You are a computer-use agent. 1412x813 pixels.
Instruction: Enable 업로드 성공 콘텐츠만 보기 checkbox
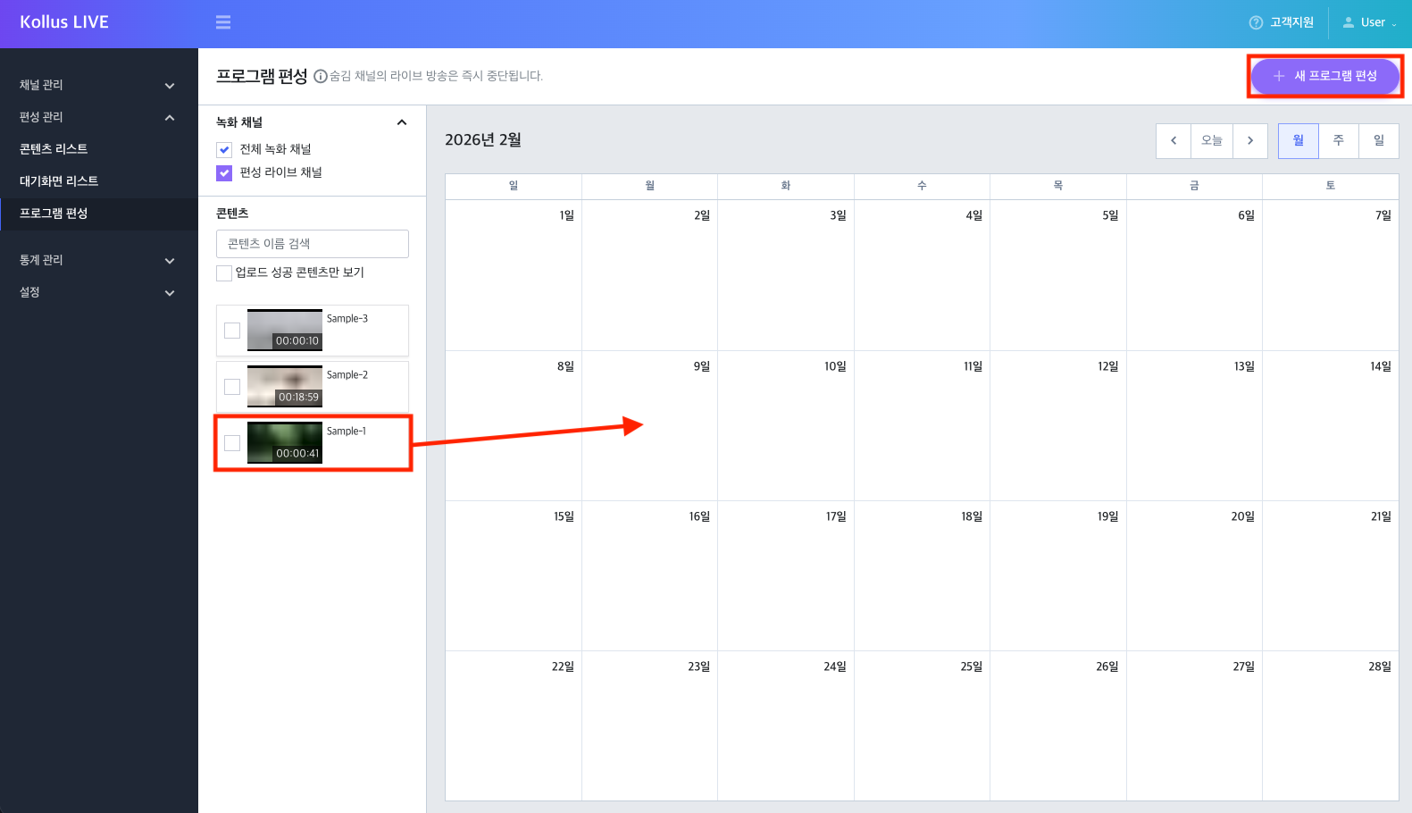[224, 273]
